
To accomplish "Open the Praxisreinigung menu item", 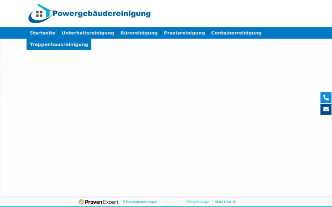I will (x=184, y=33).
